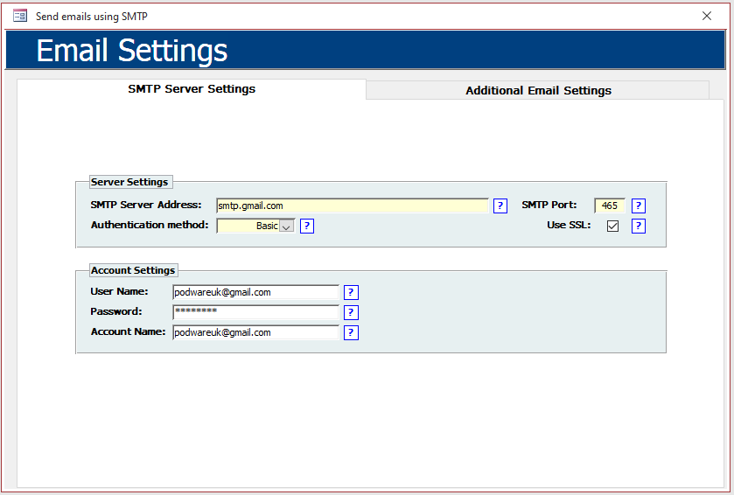Viewport: 734px width, 495px height.
Task: Switch to Additional Email Settings tab
Action: click(x=538, y=91)
